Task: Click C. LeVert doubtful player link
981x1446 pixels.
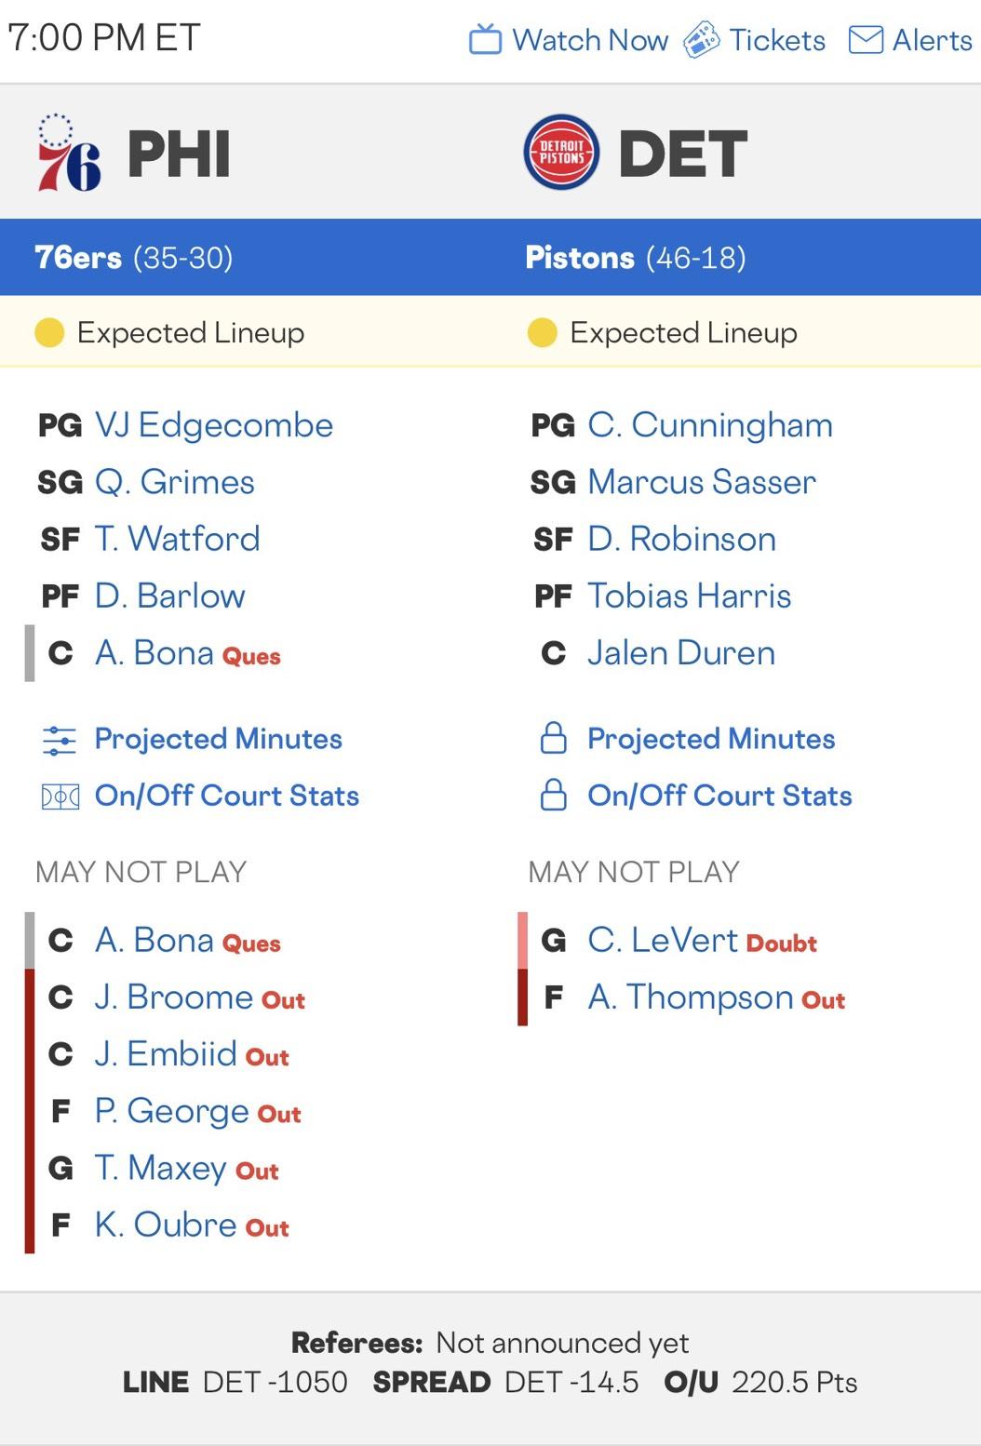Action: pos(663,941)
